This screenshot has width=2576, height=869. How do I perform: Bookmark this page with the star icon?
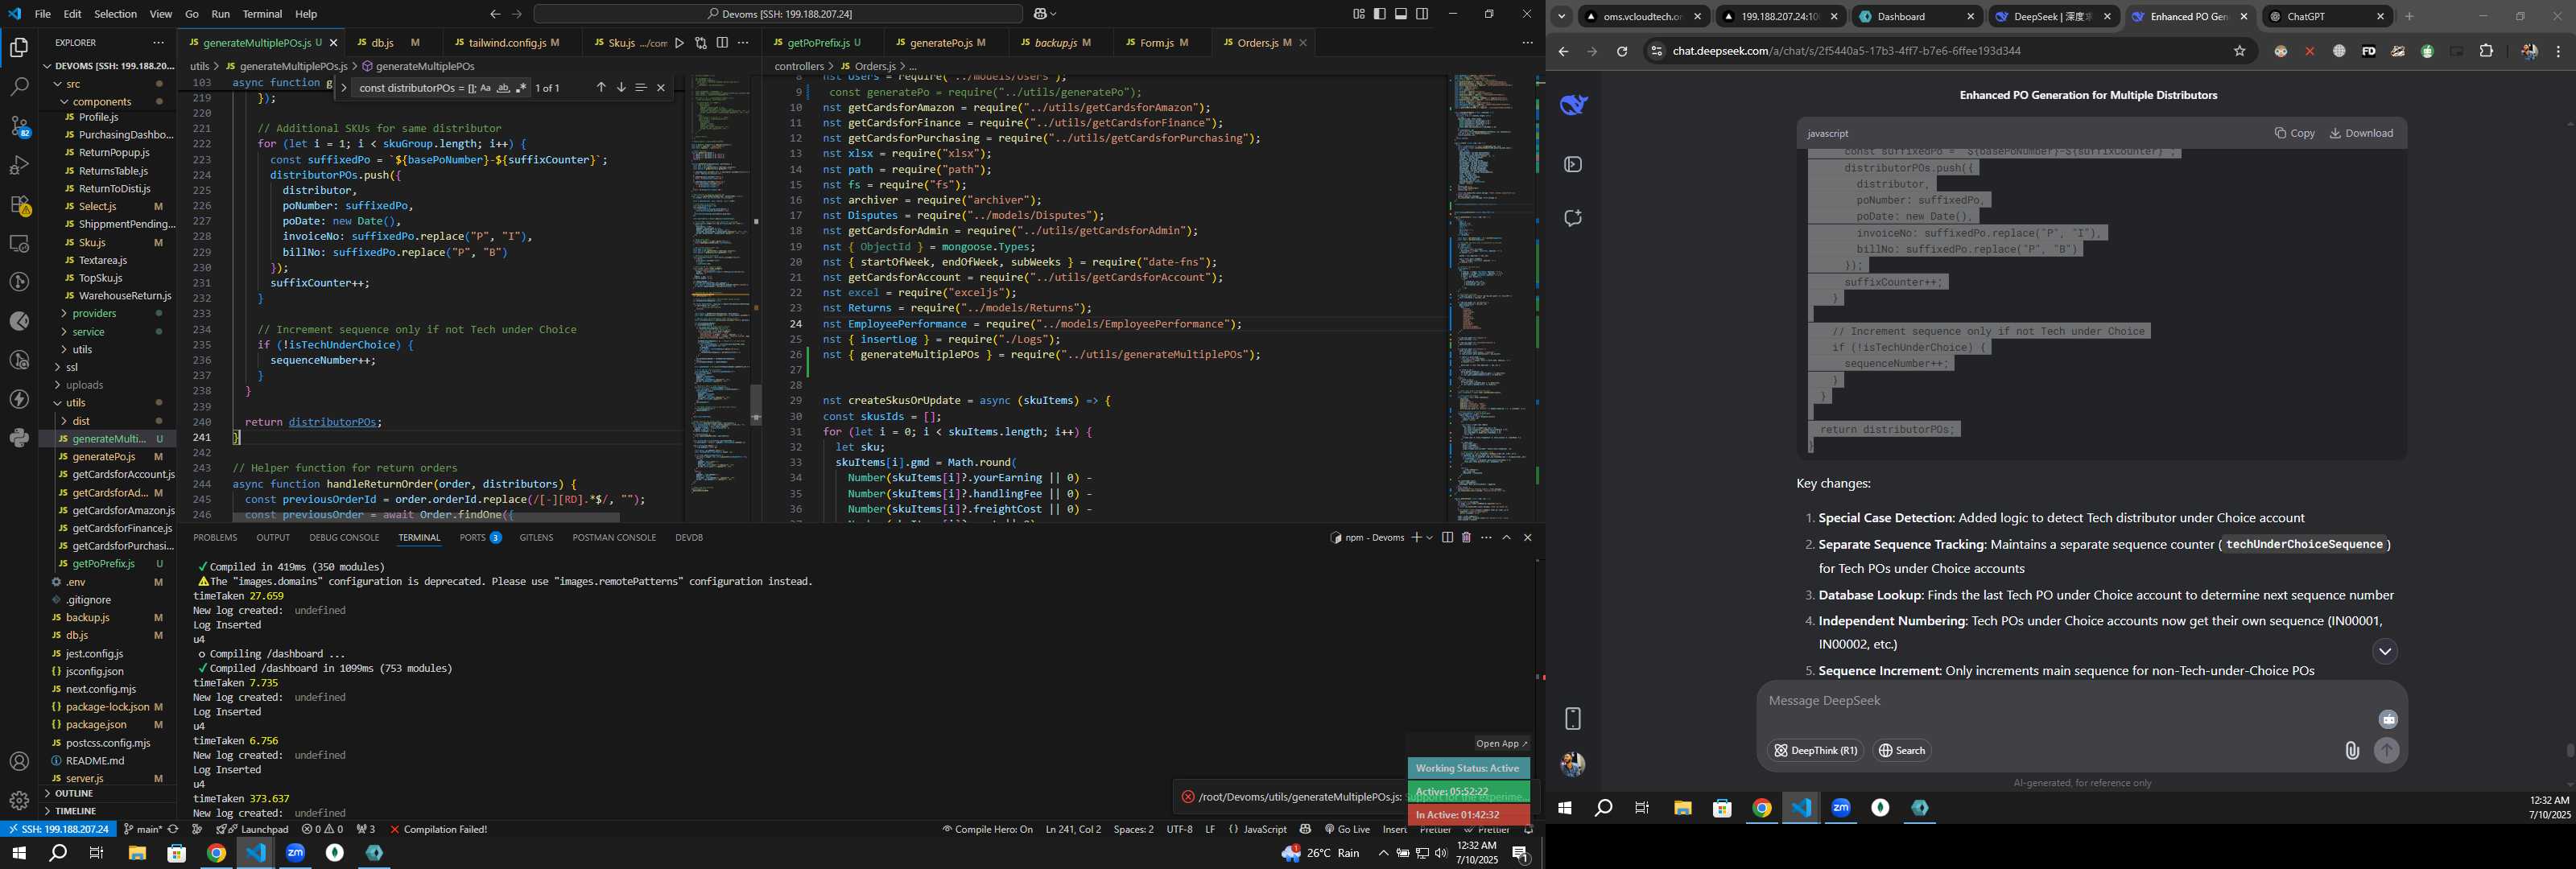click(x=2240, y=51)
